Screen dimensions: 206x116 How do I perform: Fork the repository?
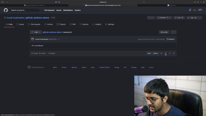tap(179, 18)
